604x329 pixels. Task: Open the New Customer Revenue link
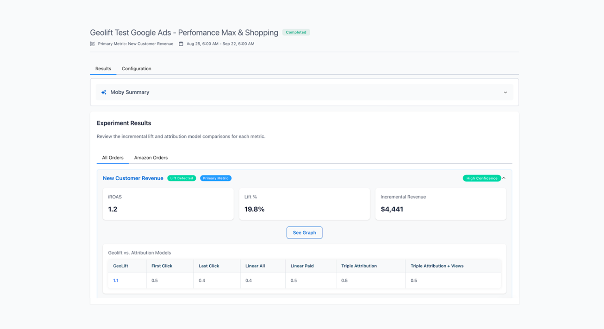click(133, 178)
